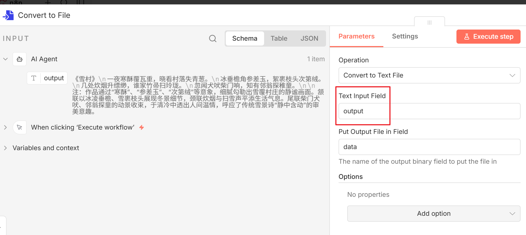This screenshot has width=526, height=235.
Task: Open the Settings tab
Action: tap(405, 37)
